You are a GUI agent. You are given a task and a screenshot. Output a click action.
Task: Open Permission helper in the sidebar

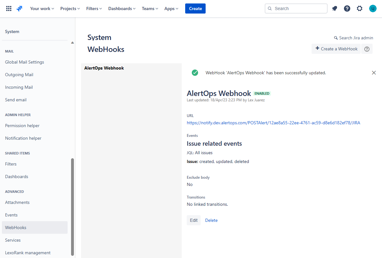(22, 126)
